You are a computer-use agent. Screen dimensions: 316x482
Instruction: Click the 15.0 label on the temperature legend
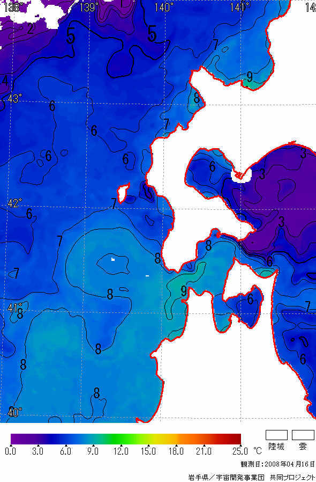[148, 451]
